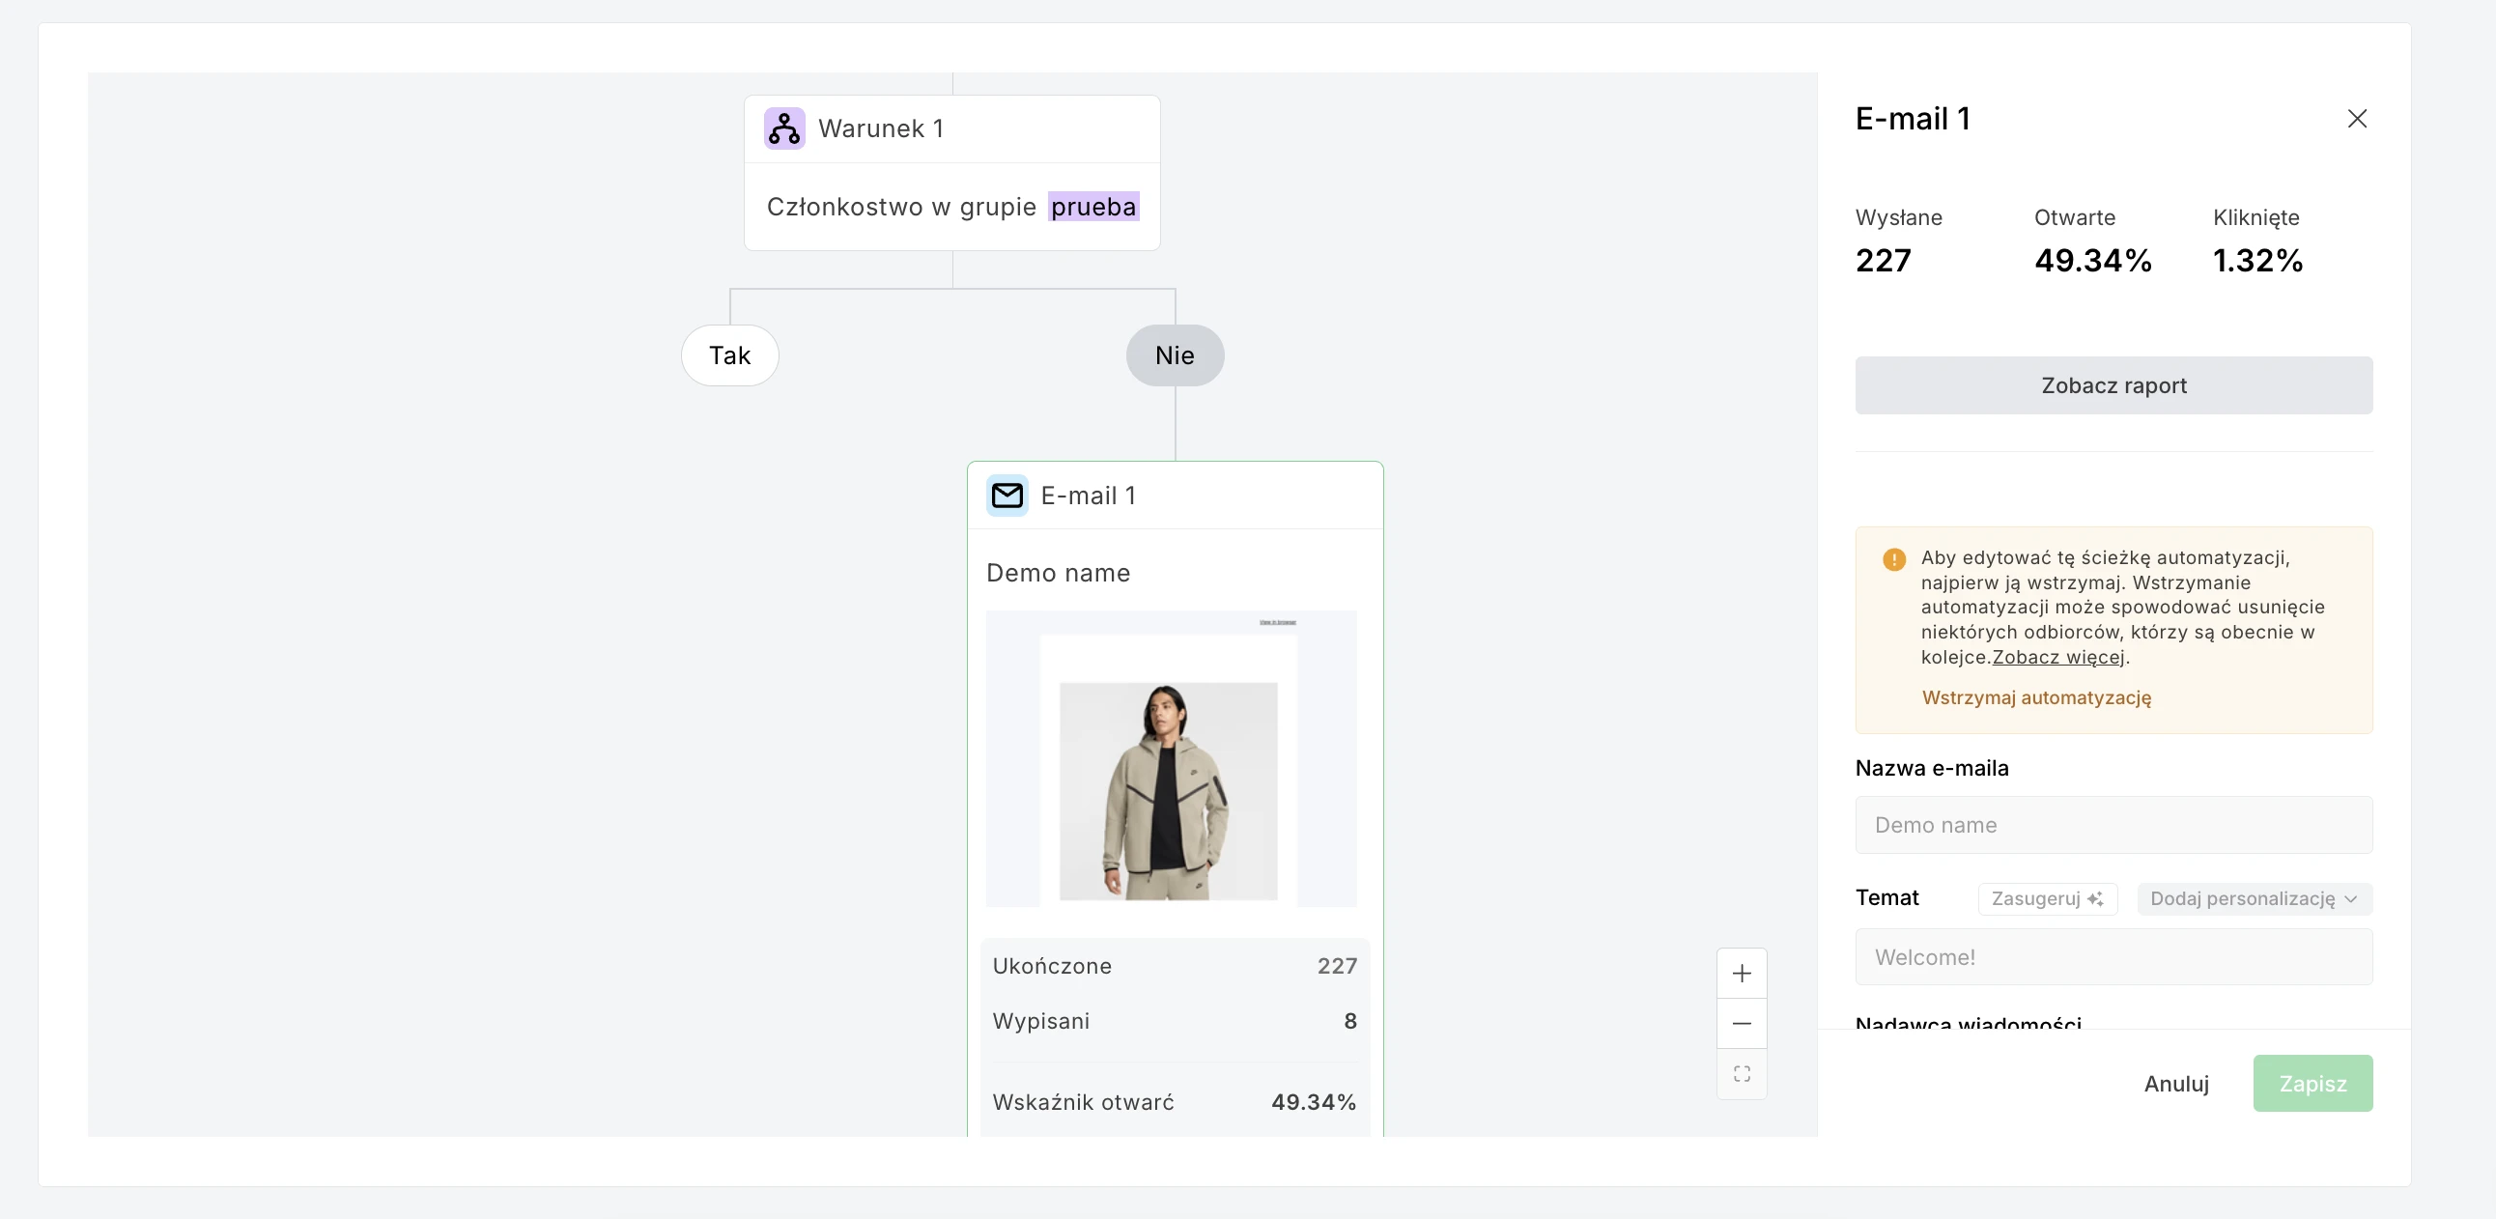This screenshot has height=1219, width=2496.
Task: Click the Zasugeruj suggestion button
Action: point(2046,898)
